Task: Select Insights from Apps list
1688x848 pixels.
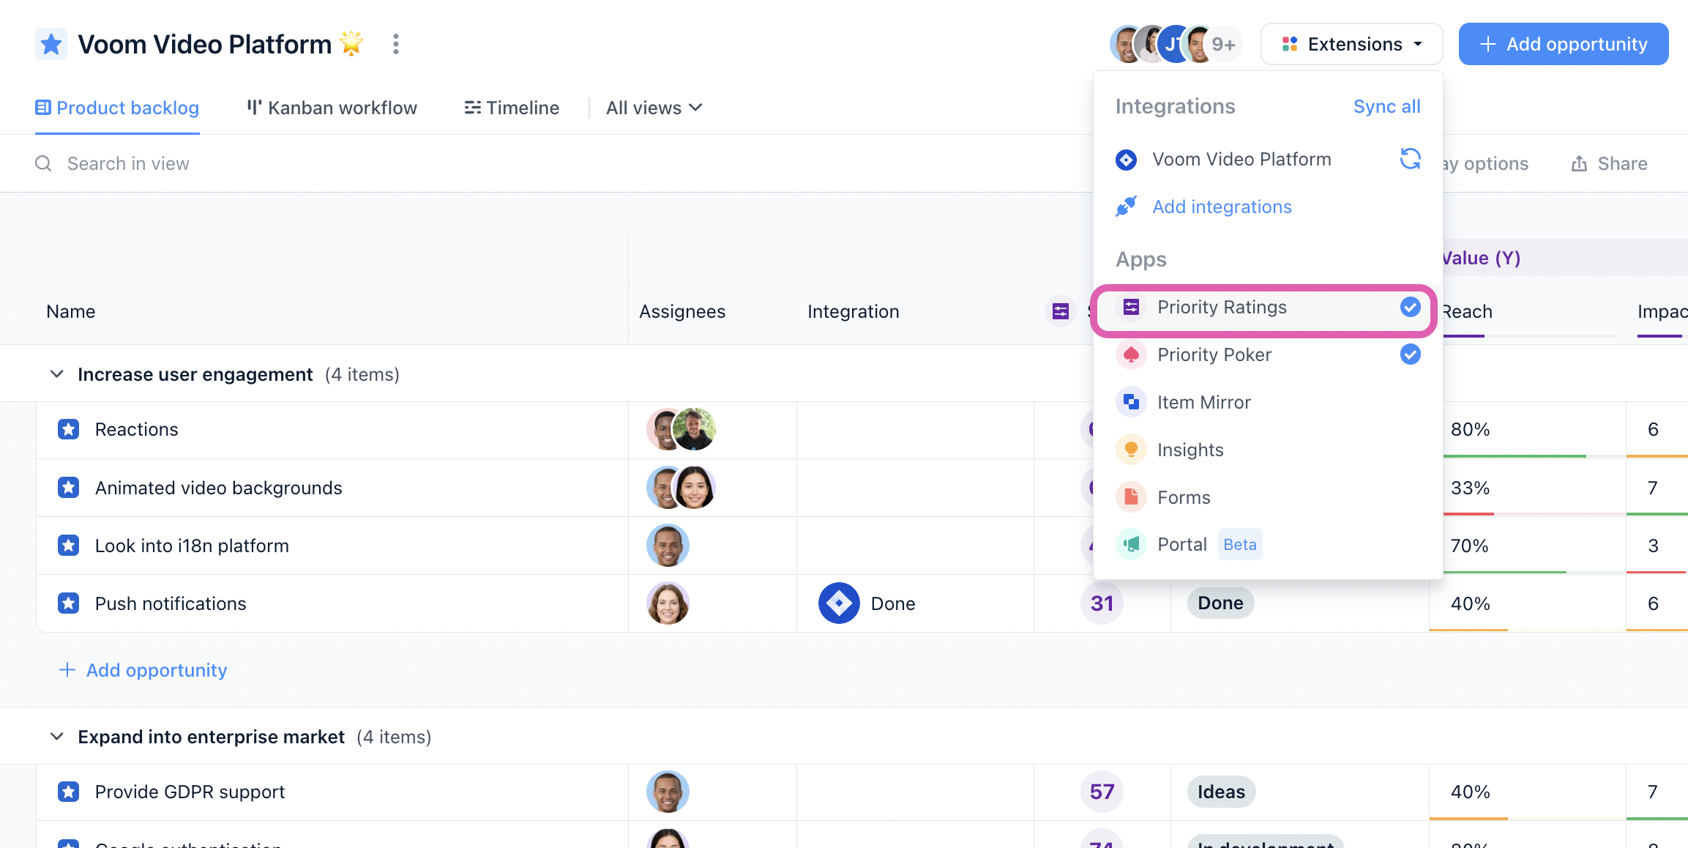Action: (x=1268, y=450)
